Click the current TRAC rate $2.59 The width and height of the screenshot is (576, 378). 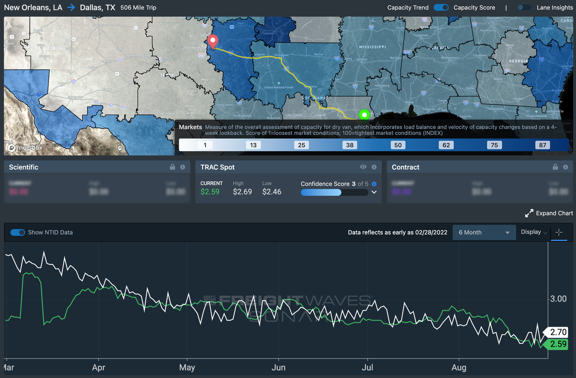[210, 192]
